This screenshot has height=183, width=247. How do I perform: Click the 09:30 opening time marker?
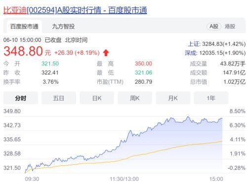tap(32, 179)
